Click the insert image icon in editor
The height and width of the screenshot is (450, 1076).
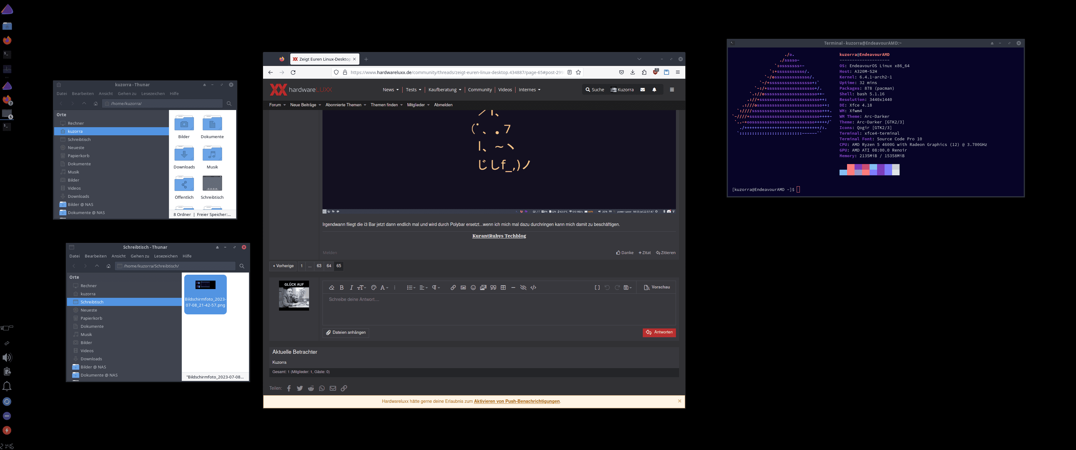pyautogui.click(x=463, y=287)
